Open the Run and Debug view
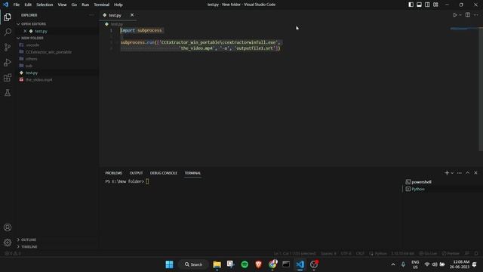Image resolution: width=483 pixels, height=272 pixels. tap(8, 62)
